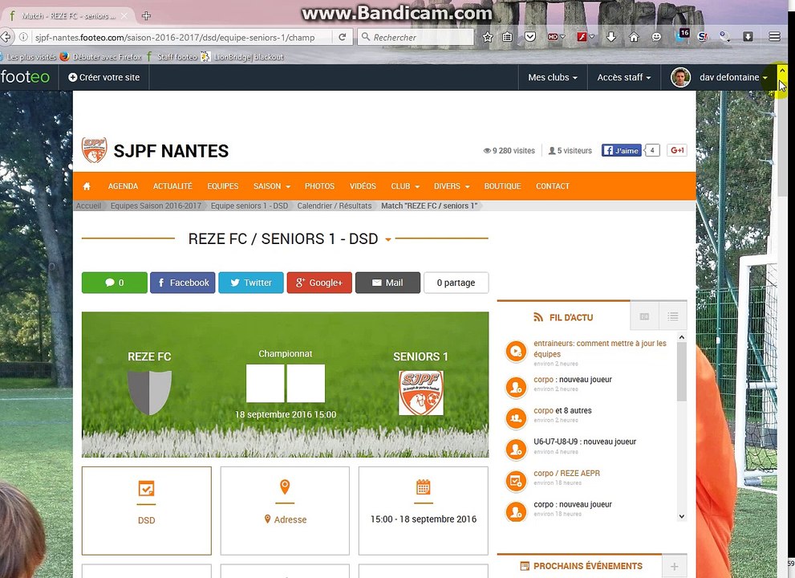Share the match on Twitter
795x578 pixels.
[251, 283]
